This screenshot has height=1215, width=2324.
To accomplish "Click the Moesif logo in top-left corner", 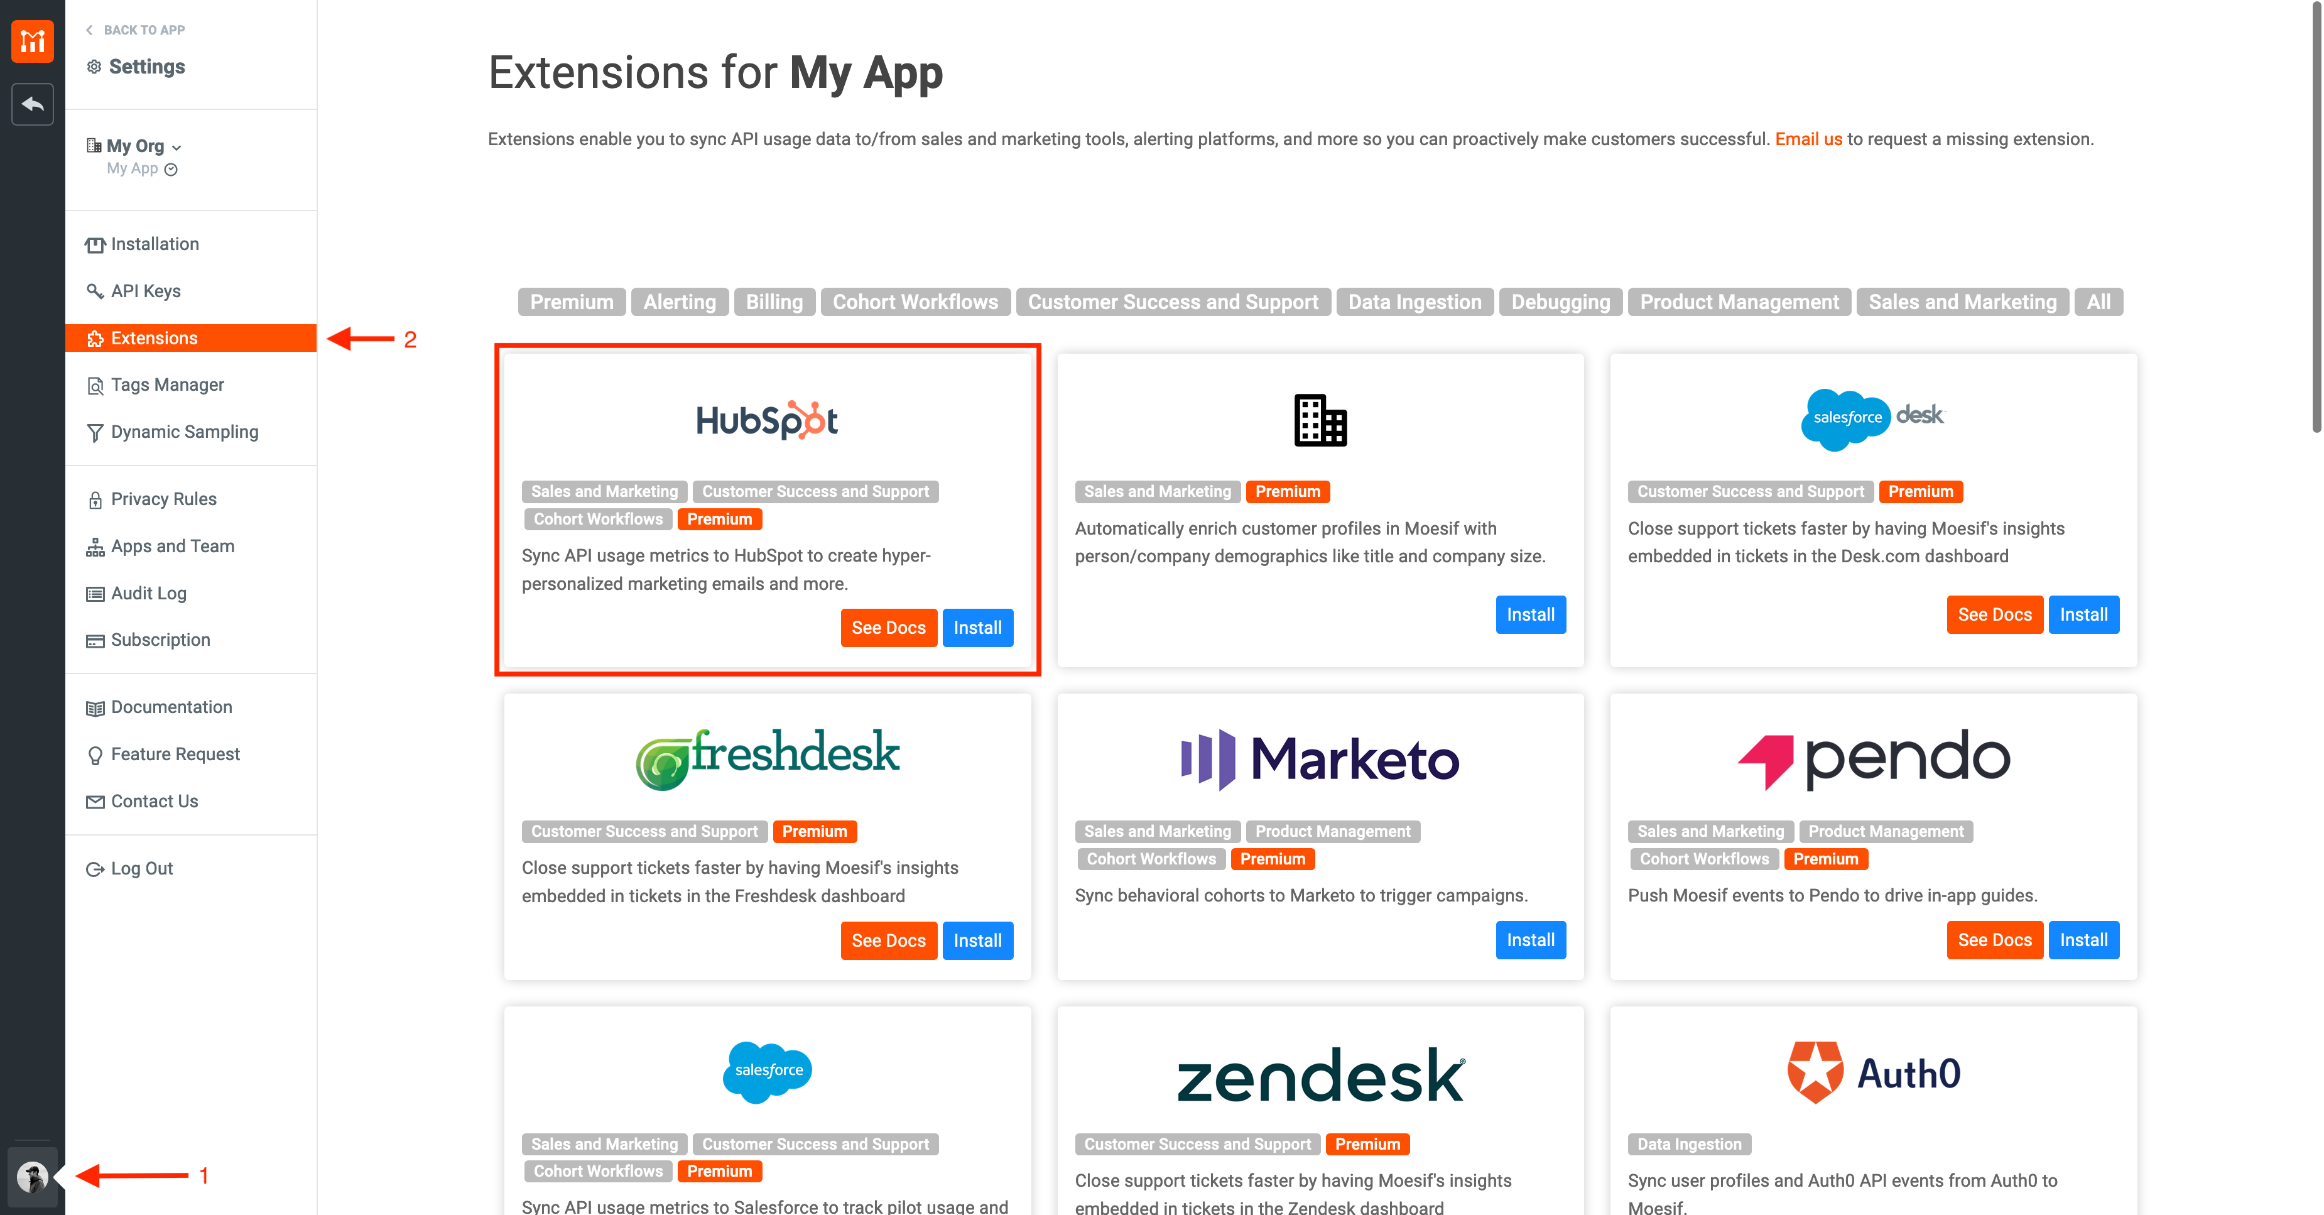I will [33, 41].
